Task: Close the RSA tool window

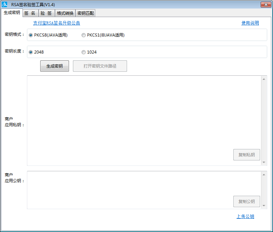Action: click(266, 4)
